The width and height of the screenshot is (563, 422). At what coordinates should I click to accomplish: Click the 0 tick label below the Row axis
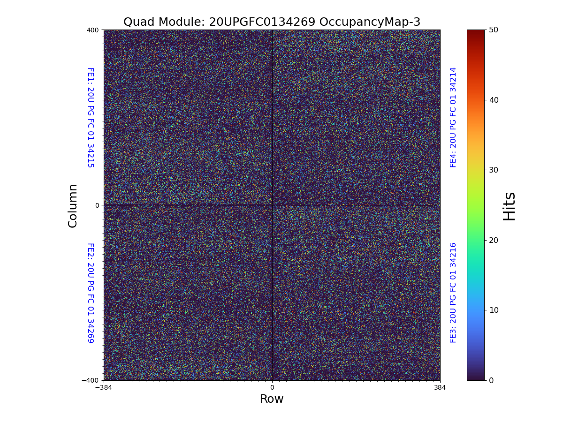[272, 387]
